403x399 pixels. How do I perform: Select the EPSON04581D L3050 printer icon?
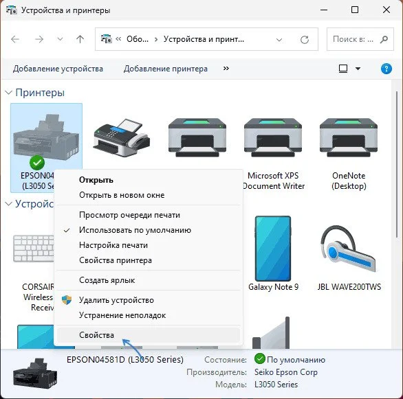(x=46, y=137)
